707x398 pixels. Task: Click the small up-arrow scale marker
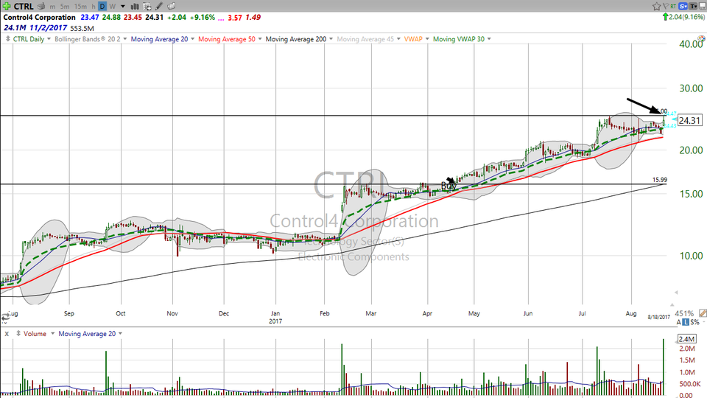672,305
